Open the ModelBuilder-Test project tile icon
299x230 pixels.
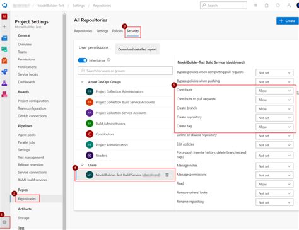(x=4, y=16)
